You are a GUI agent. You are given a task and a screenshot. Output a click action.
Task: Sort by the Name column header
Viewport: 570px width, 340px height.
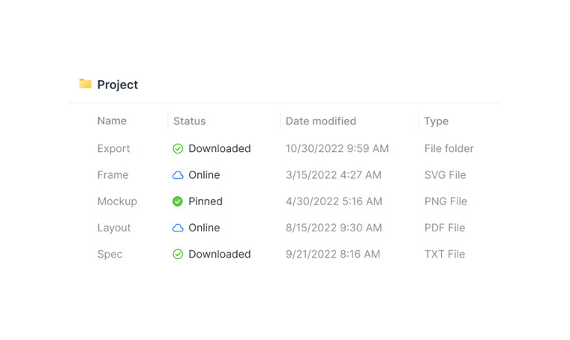[x=112, y=121]
